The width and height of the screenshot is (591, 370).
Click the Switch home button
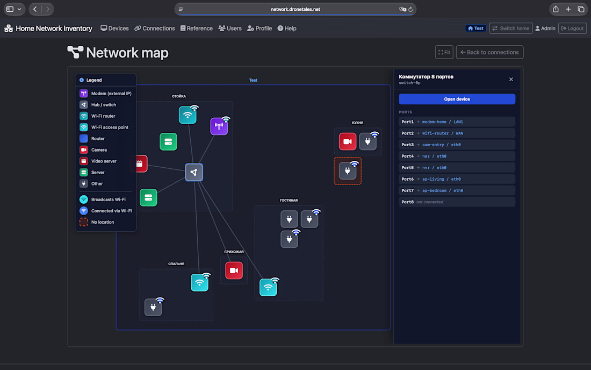click(511, 29)
